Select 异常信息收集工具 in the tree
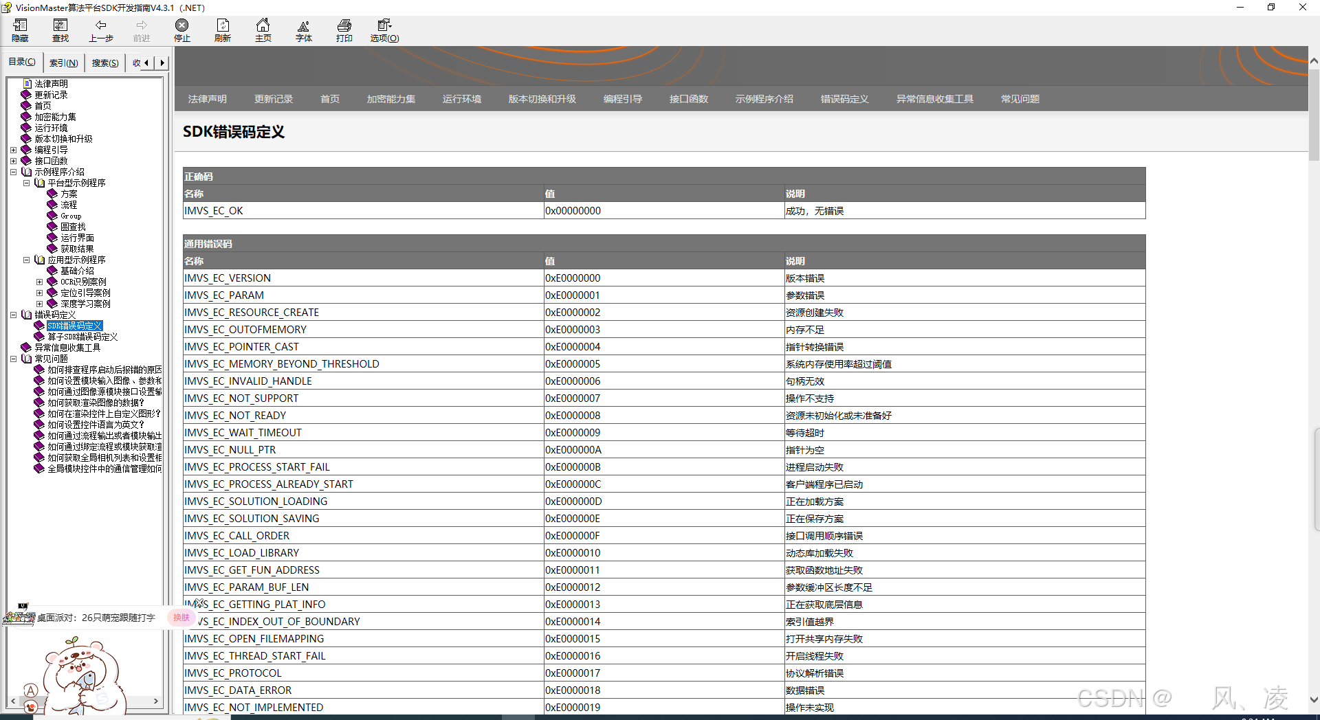Image resolution: width=1320 pixels, height=720 pixels. (x=68, y=348)
